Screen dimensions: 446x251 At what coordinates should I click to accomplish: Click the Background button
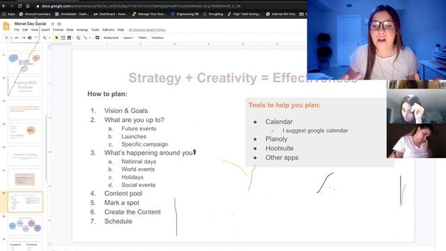tap(111, 38)
